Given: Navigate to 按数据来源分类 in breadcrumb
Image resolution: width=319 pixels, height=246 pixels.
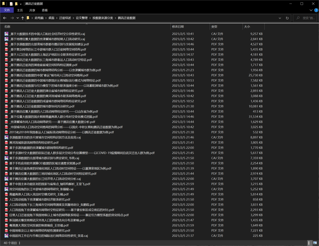Looking at the screenshot, I should coord(103,18).
